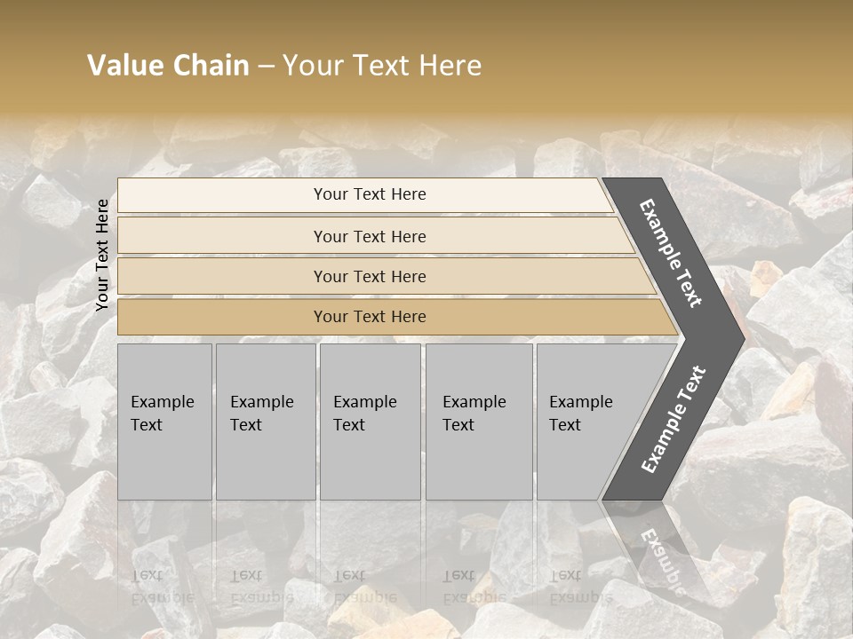Viewport: 853px width, 639px height.
Task: Select the fourth, darkest 'Your Text Here' bar
Action: click(x=369, y=317)
